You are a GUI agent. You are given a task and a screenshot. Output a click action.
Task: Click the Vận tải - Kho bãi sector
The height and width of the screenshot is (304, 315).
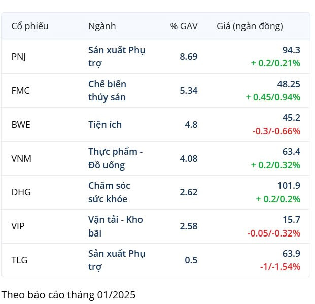pos(115,226)
